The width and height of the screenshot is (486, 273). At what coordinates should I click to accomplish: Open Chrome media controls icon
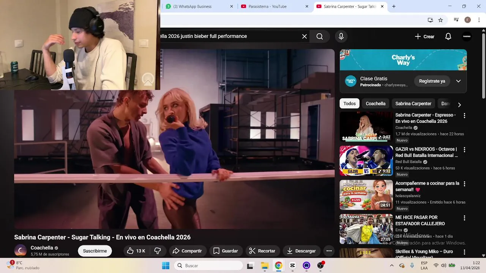pyautogui.click(x=456, y=20)
